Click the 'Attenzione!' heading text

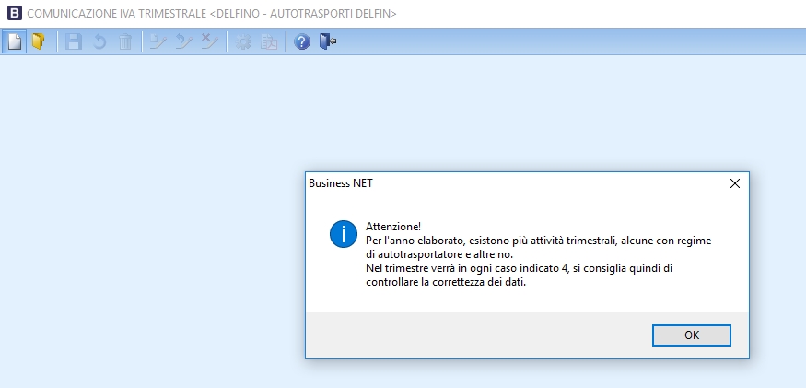pyautogui.click(x=392, y=226)
